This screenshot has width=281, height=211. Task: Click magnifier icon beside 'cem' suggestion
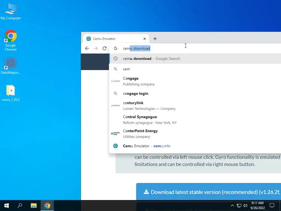pyautogui.click(x=116, y=69)
